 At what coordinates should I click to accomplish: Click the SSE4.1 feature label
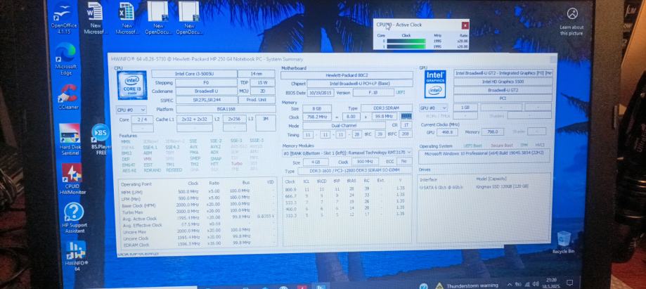pyautogui.click(x=150, y=147)
